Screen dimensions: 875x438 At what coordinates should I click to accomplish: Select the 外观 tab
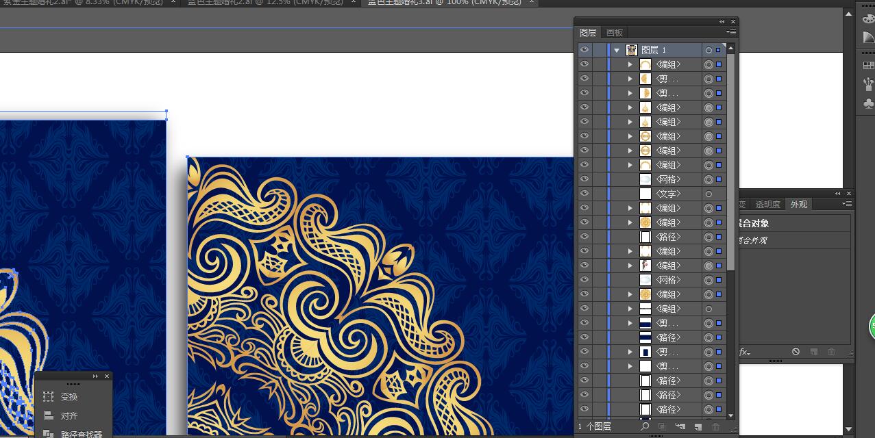click(x=798, y=204)
